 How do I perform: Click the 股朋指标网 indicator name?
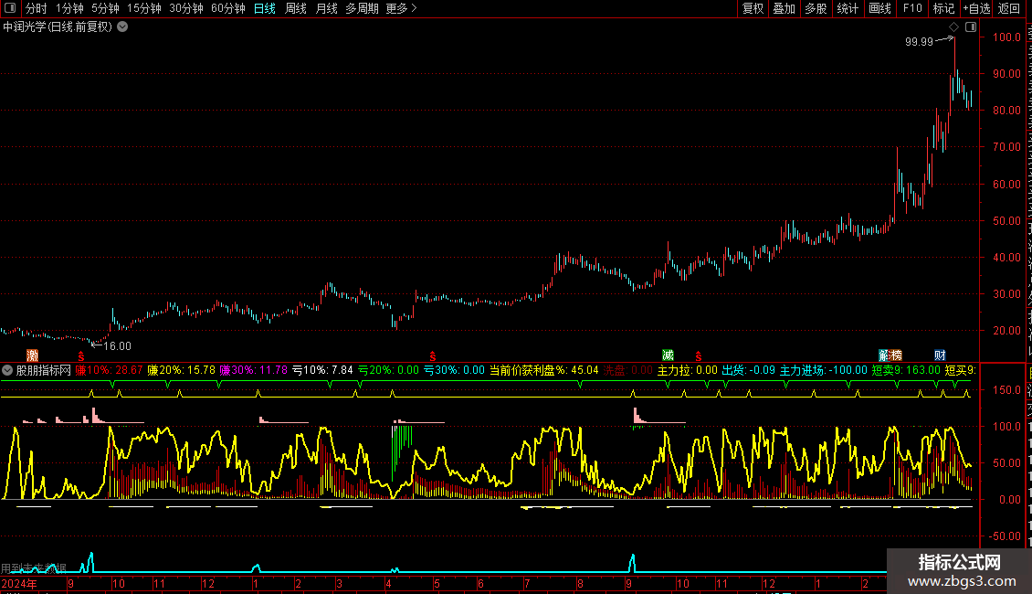(44, 370)
